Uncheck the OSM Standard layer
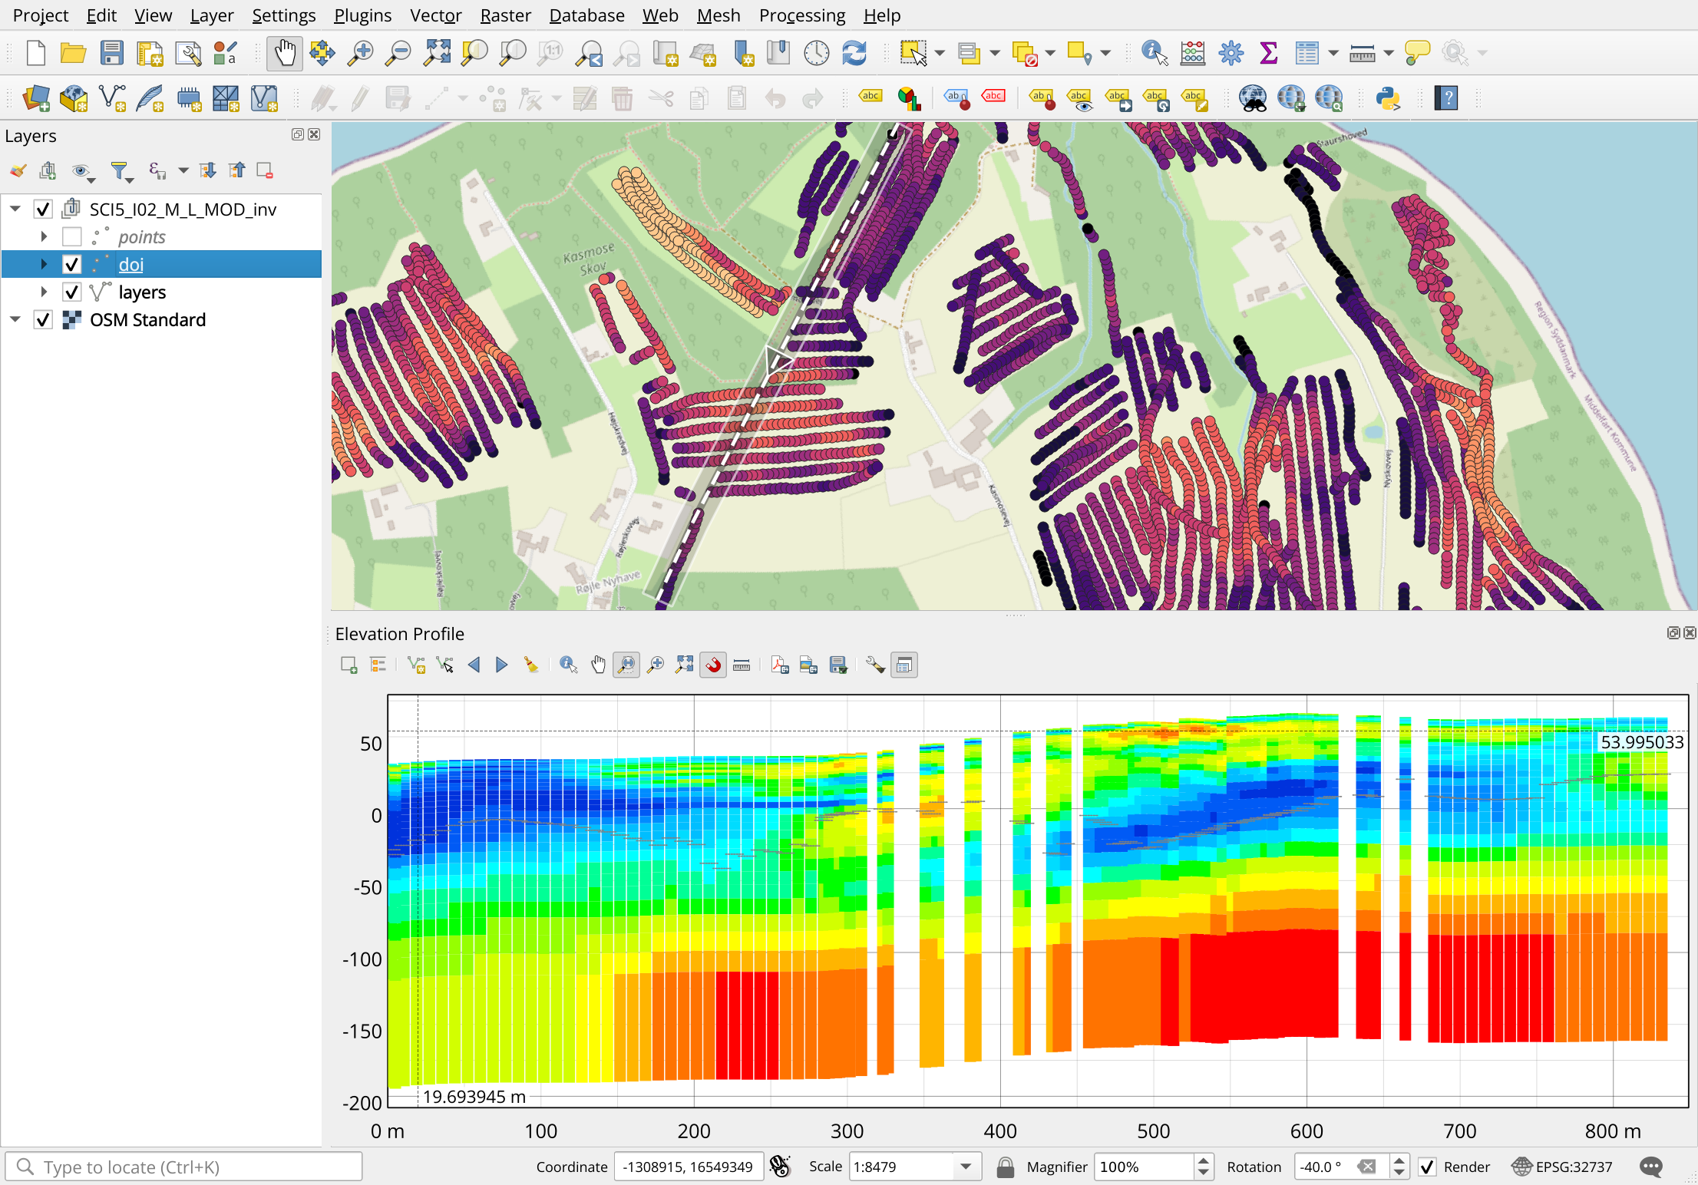Image resolution: width=1698 pixels, height=1185 pixels. pos(44,320)
